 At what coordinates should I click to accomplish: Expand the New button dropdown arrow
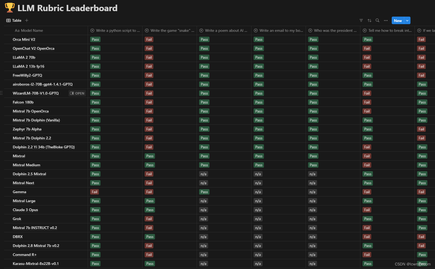click(407, 20)
